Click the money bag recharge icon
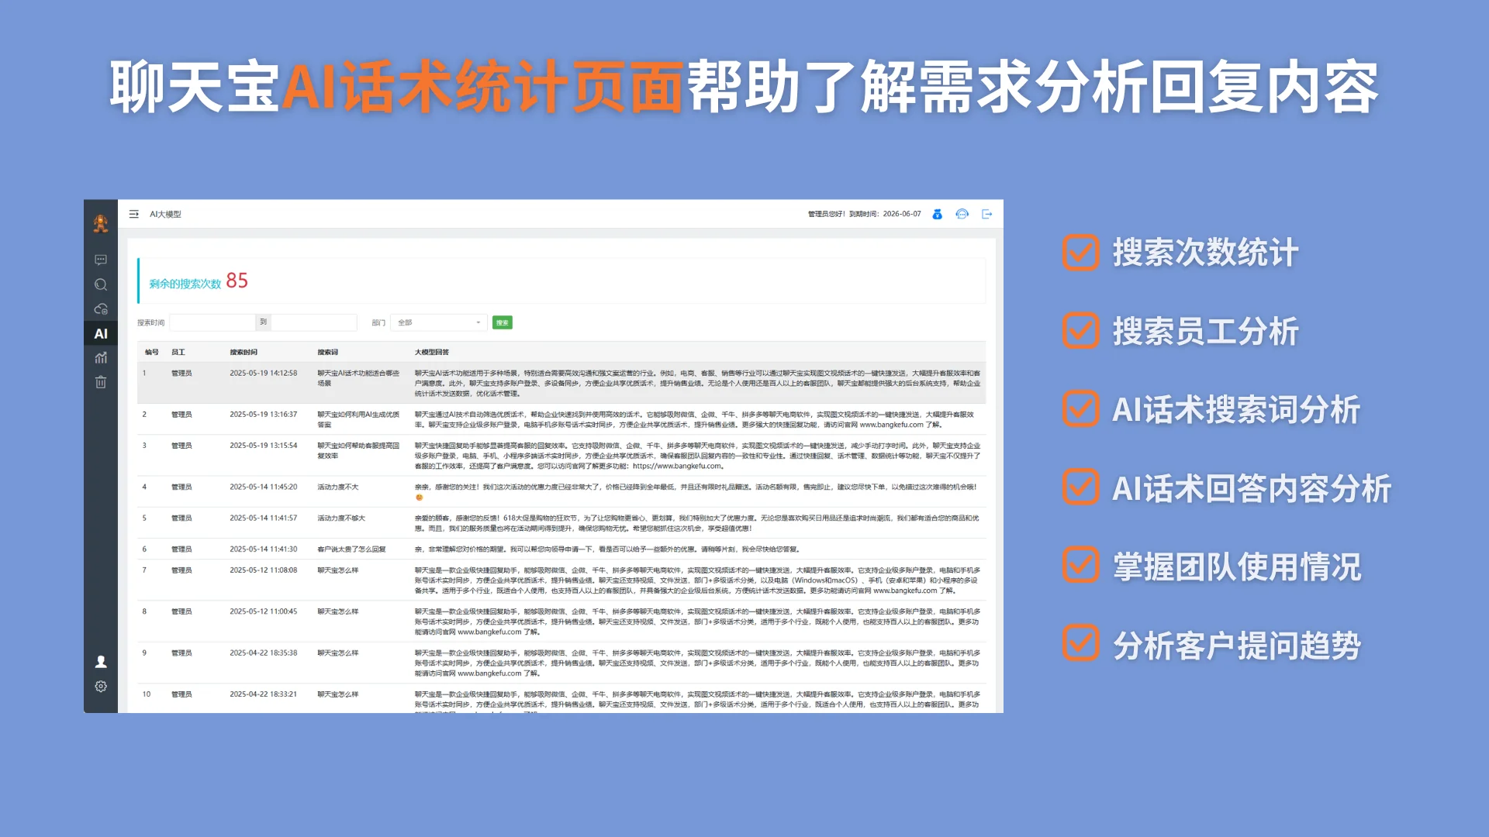This screenshot has width=1489, height=837. [937, 214]
